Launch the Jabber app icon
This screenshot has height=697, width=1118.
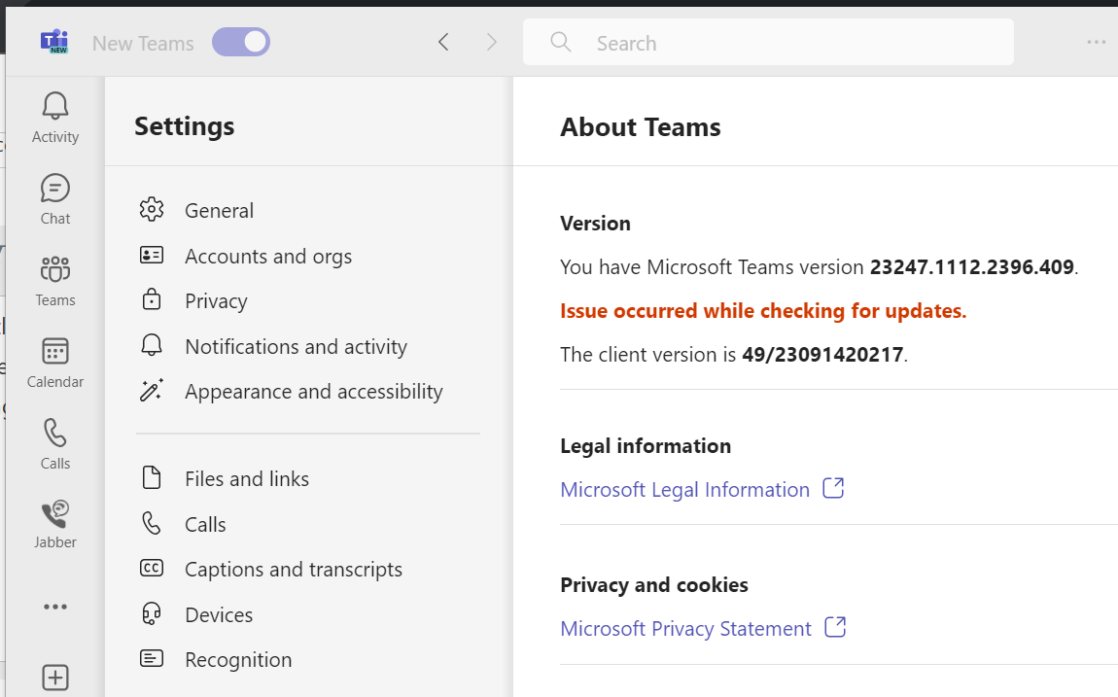[x=55, y=513]
